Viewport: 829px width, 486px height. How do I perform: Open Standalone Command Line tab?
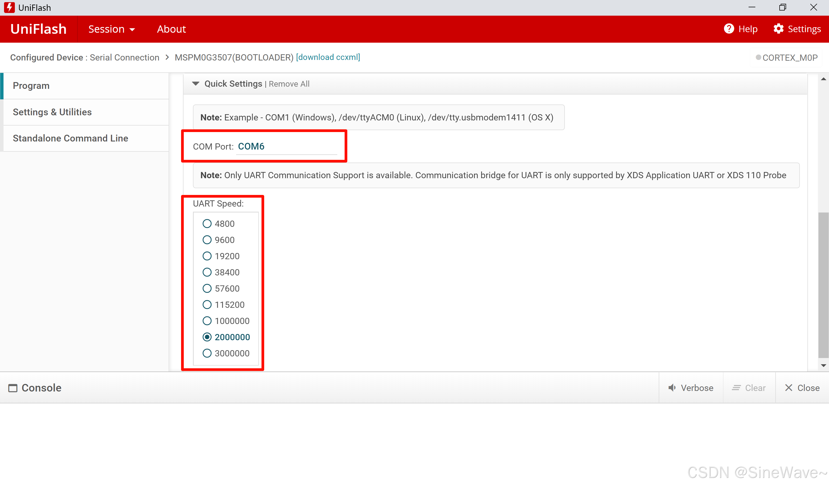click(86, 138)
